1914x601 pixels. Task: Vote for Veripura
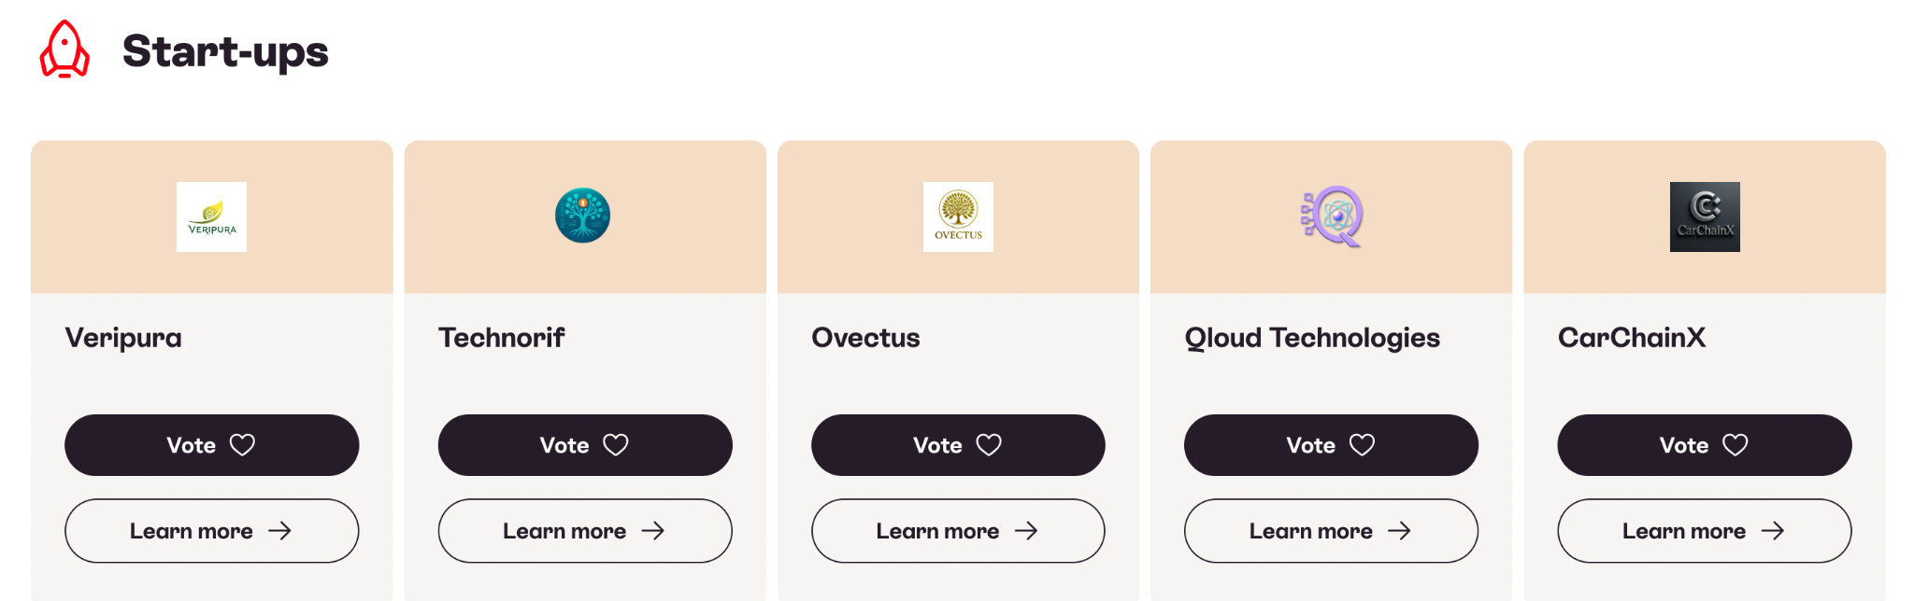(x=211, y=445)
